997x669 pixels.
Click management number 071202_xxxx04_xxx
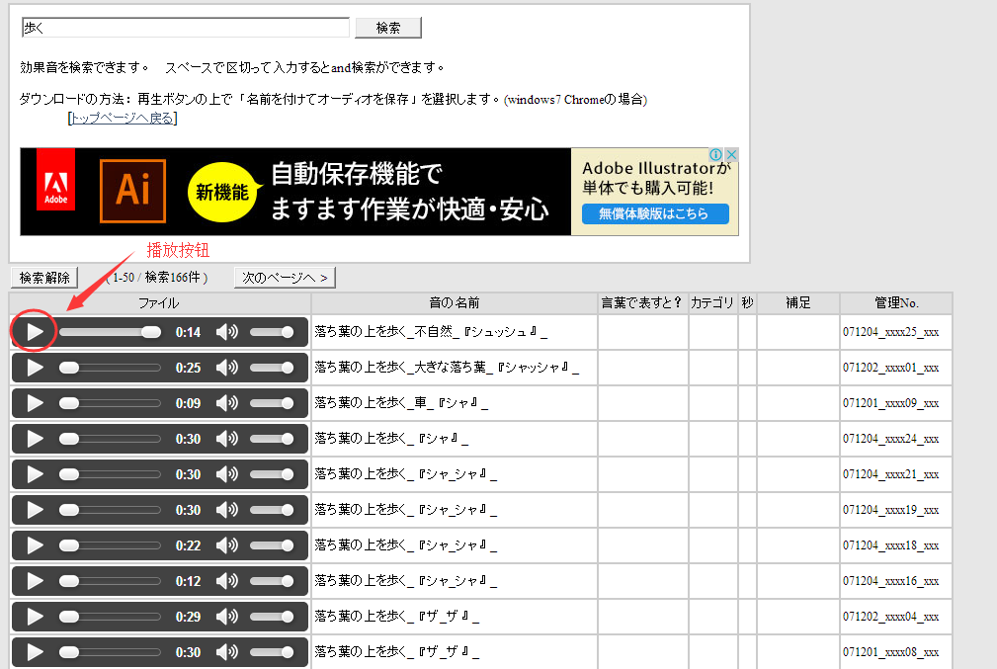pyautogui.click(x=891, y=617)
